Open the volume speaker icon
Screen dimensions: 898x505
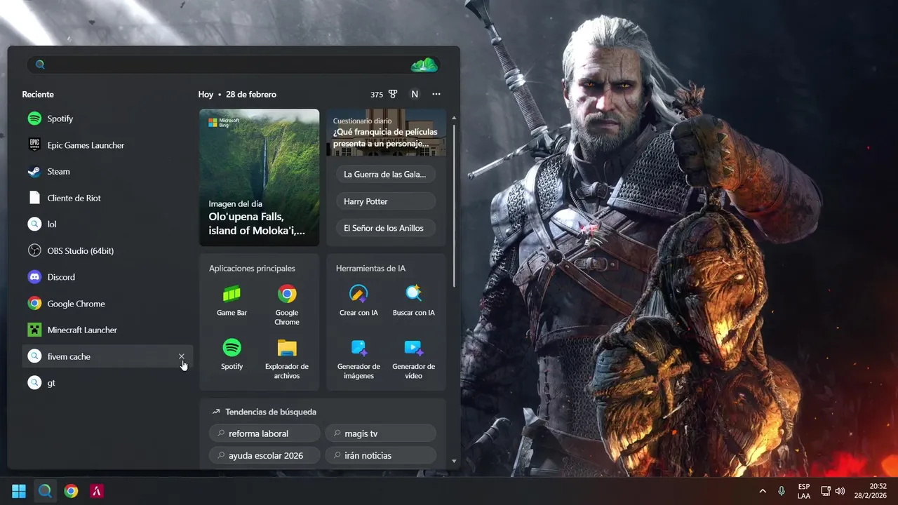tap(840, 491)
